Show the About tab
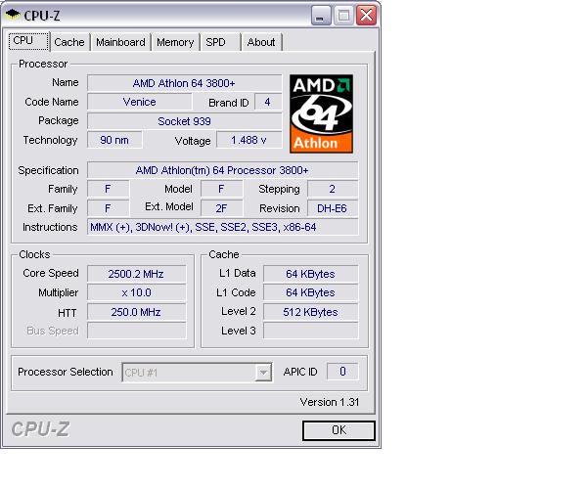587x489 pixels. pyautogui.click(x=261, y=42)
